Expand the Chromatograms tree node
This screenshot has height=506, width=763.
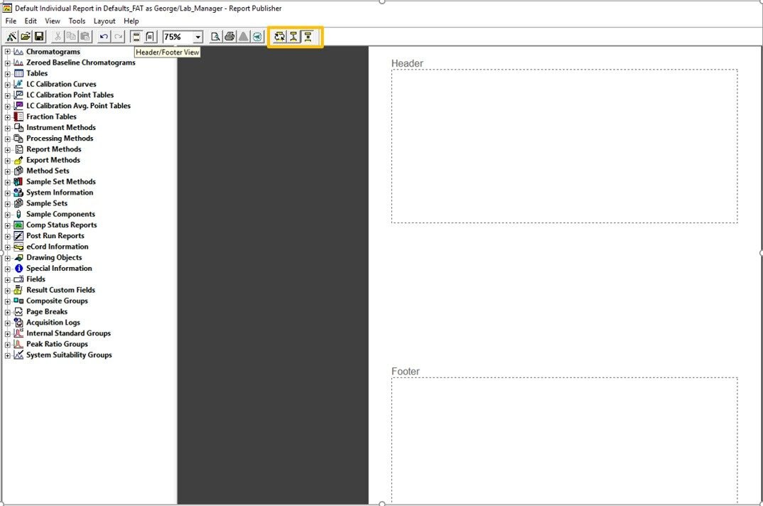pos(7,52)
